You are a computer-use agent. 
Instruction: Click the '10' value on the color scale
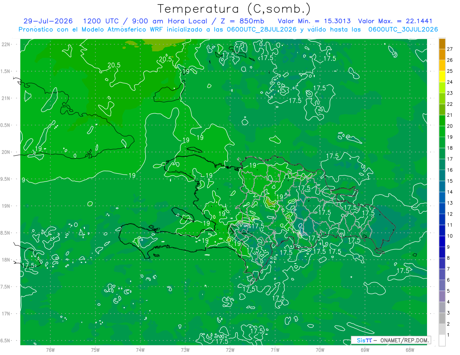pyautogui.click(x=450, y=236)
